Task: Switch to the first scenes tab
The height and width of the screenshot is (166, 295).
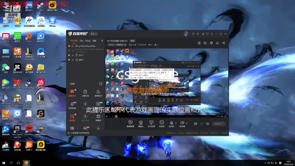Action: (x=74, y=41)
